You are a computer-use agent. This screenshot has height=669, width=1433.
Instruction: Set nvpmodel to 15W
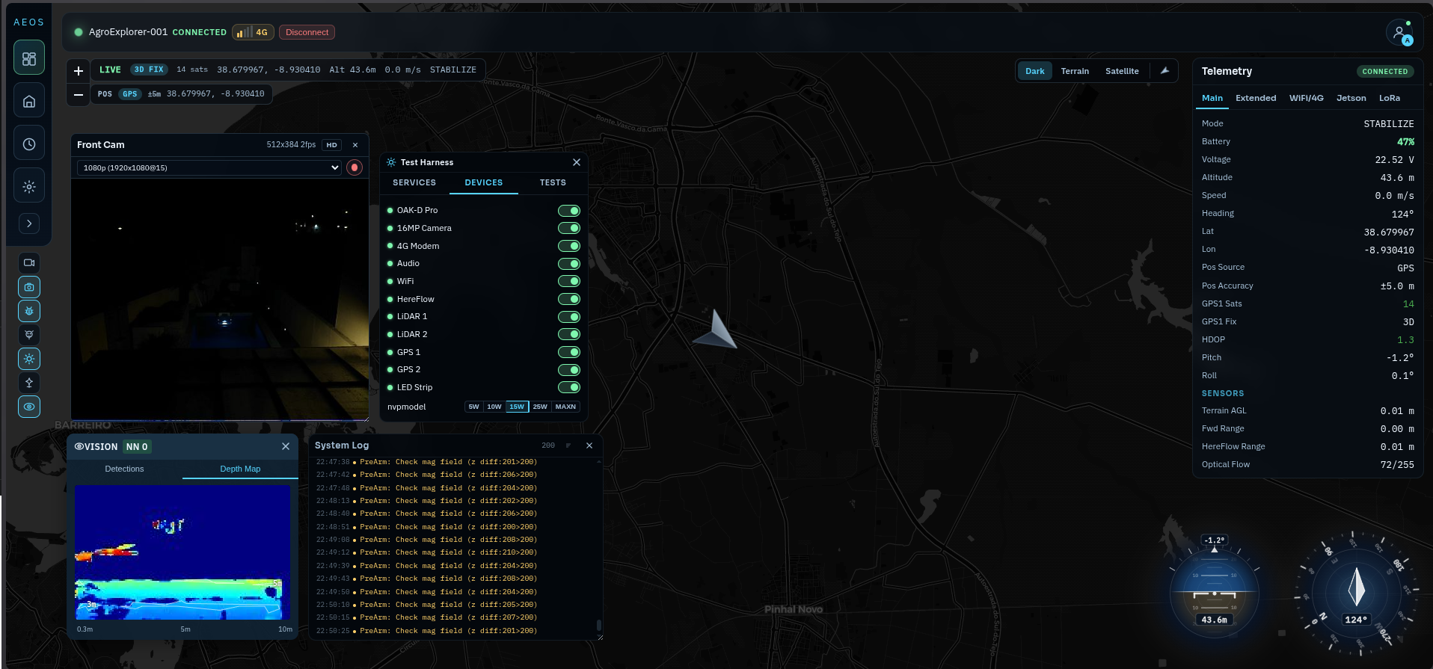click(517, 407)
